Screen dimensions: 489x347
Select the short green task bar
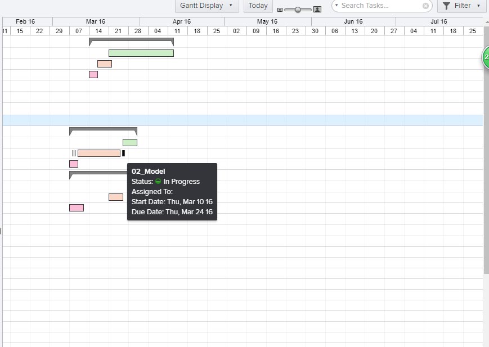[130, 142]
